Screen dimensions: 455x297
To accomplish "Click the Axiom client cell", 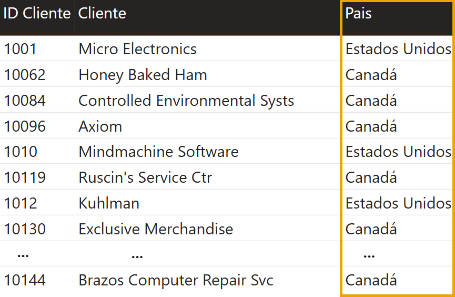I will coord(100,126).
